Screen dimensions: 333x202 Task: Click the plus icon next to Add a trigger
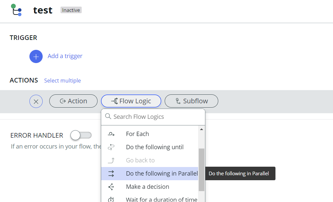click(x=36, y=56)
